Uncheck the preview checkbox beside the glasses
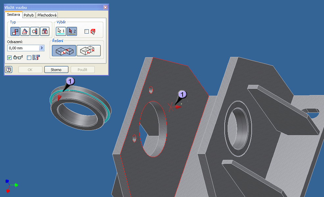 pyautogui.click(x=10, y=58)
